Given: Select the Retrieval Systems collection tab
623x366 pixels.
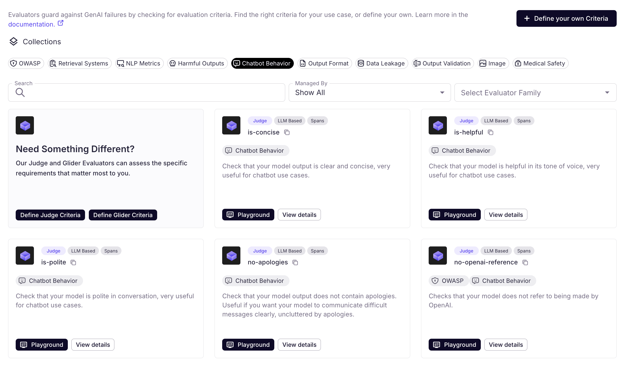Looking at the screenshot, I should pyautogui.click(x=79, y=63).
